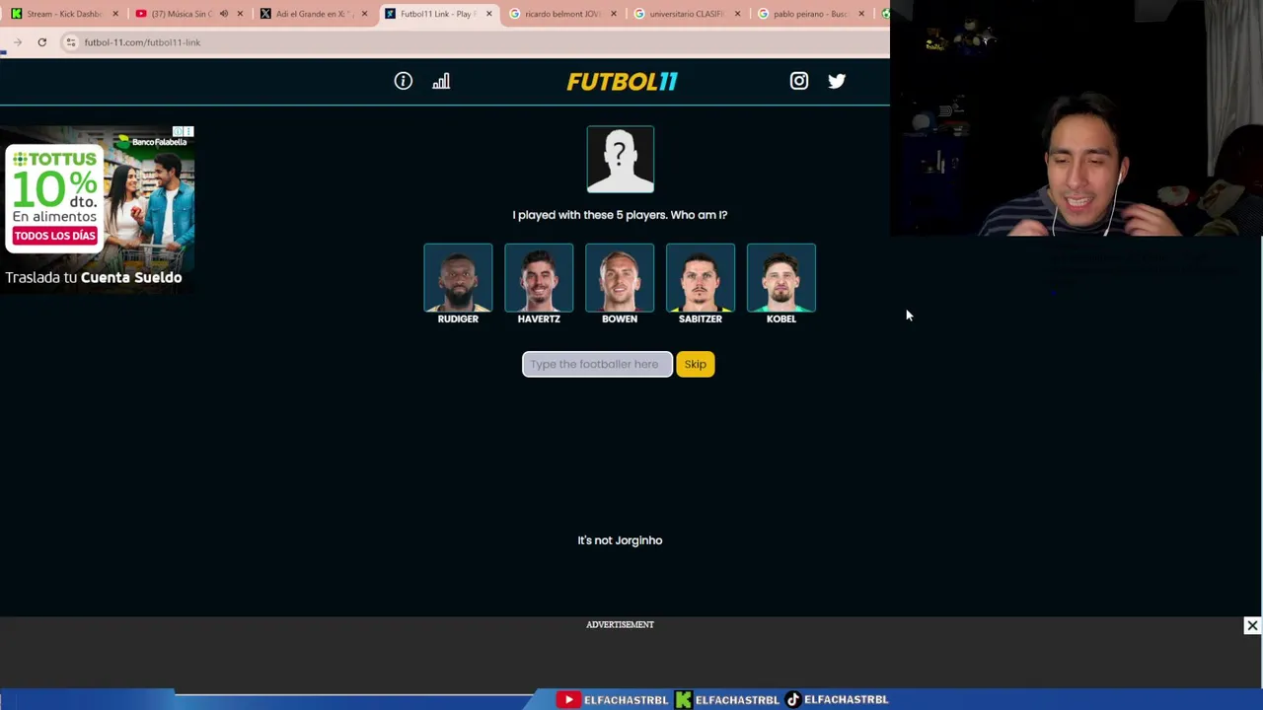This screenshot has width=1263, height=710.
Task: Close the universitario CLASIFICA tab
Action: (737, 14)
